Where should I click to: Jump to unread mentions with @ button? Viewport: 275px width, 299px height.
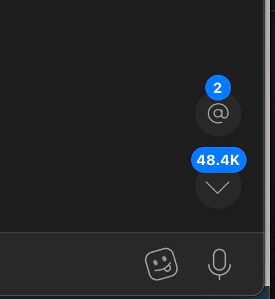[x=218, y=113]
